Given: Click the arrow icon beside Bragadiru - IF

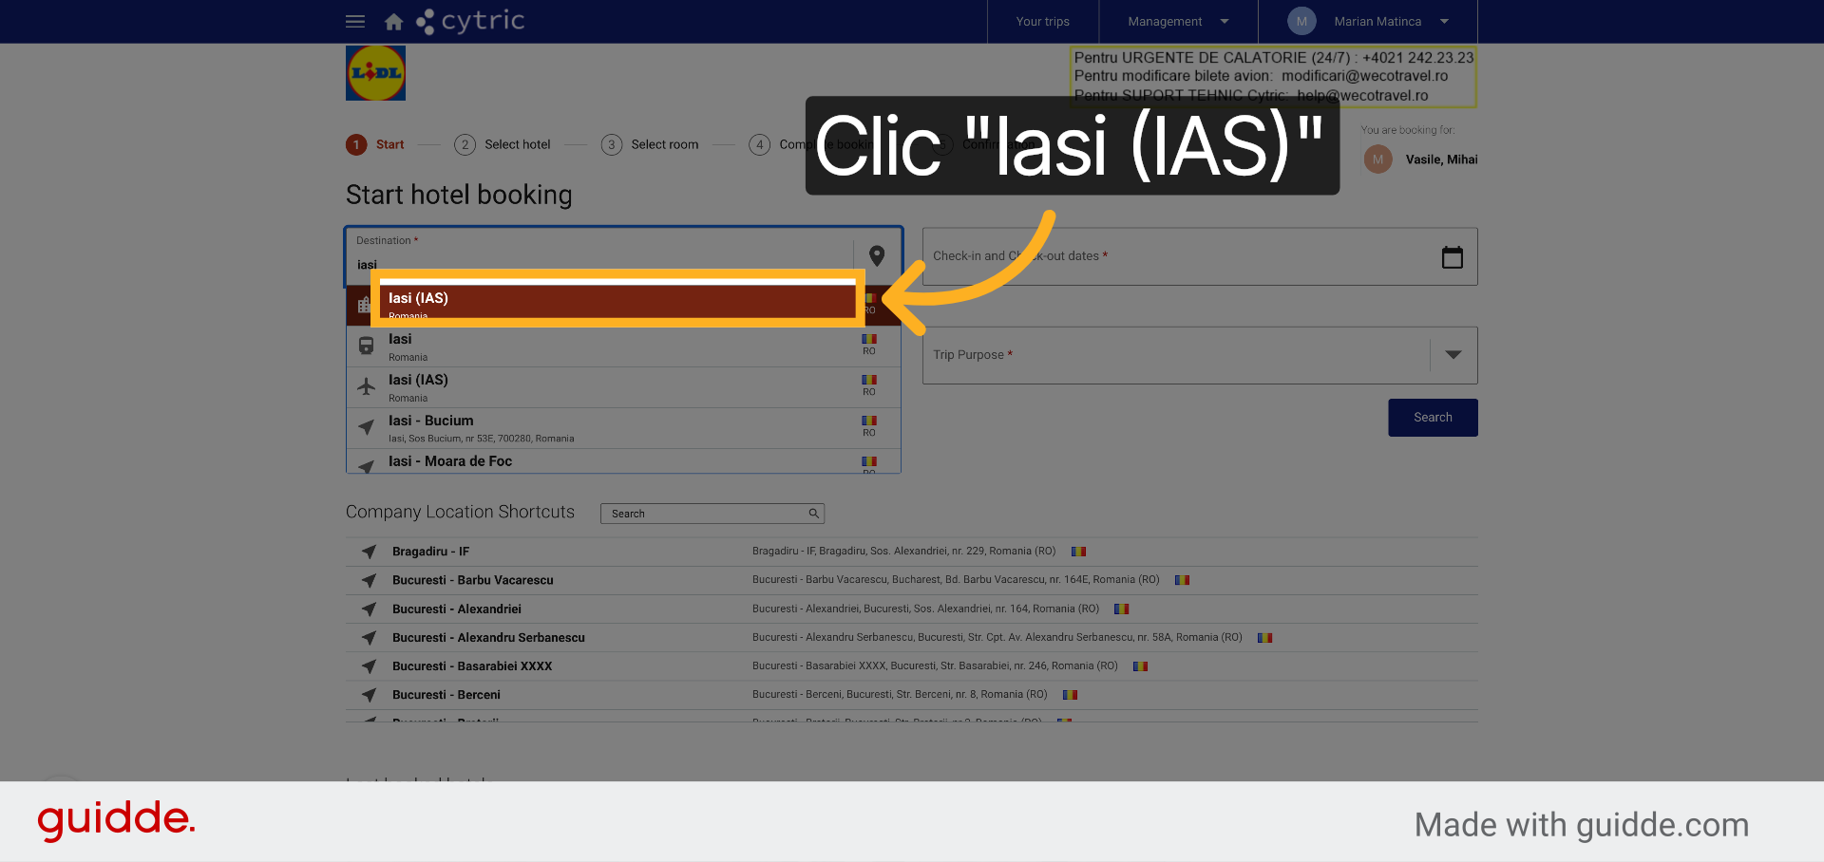Looking at the screenshot, I should [369, 552].
